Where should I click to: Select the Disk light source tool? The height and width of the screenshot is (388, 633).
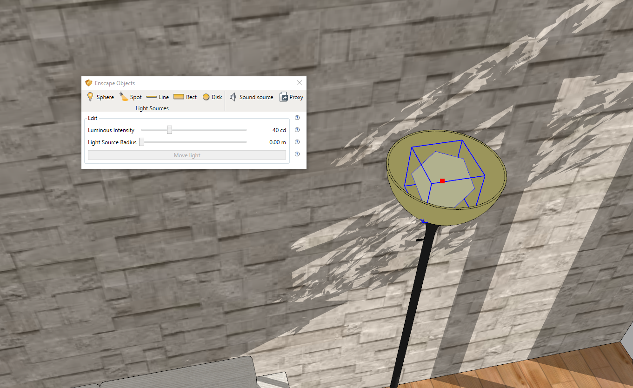pos(212,97)
